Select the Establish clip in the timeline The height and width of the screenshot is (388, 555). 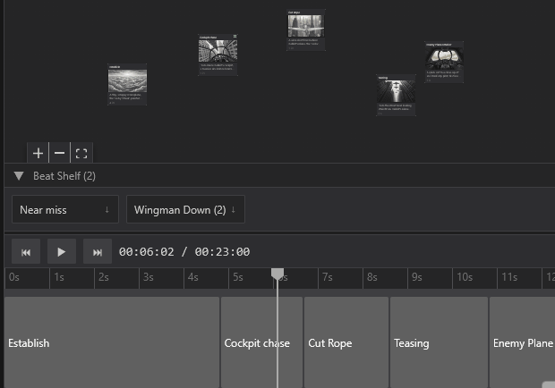112,342
